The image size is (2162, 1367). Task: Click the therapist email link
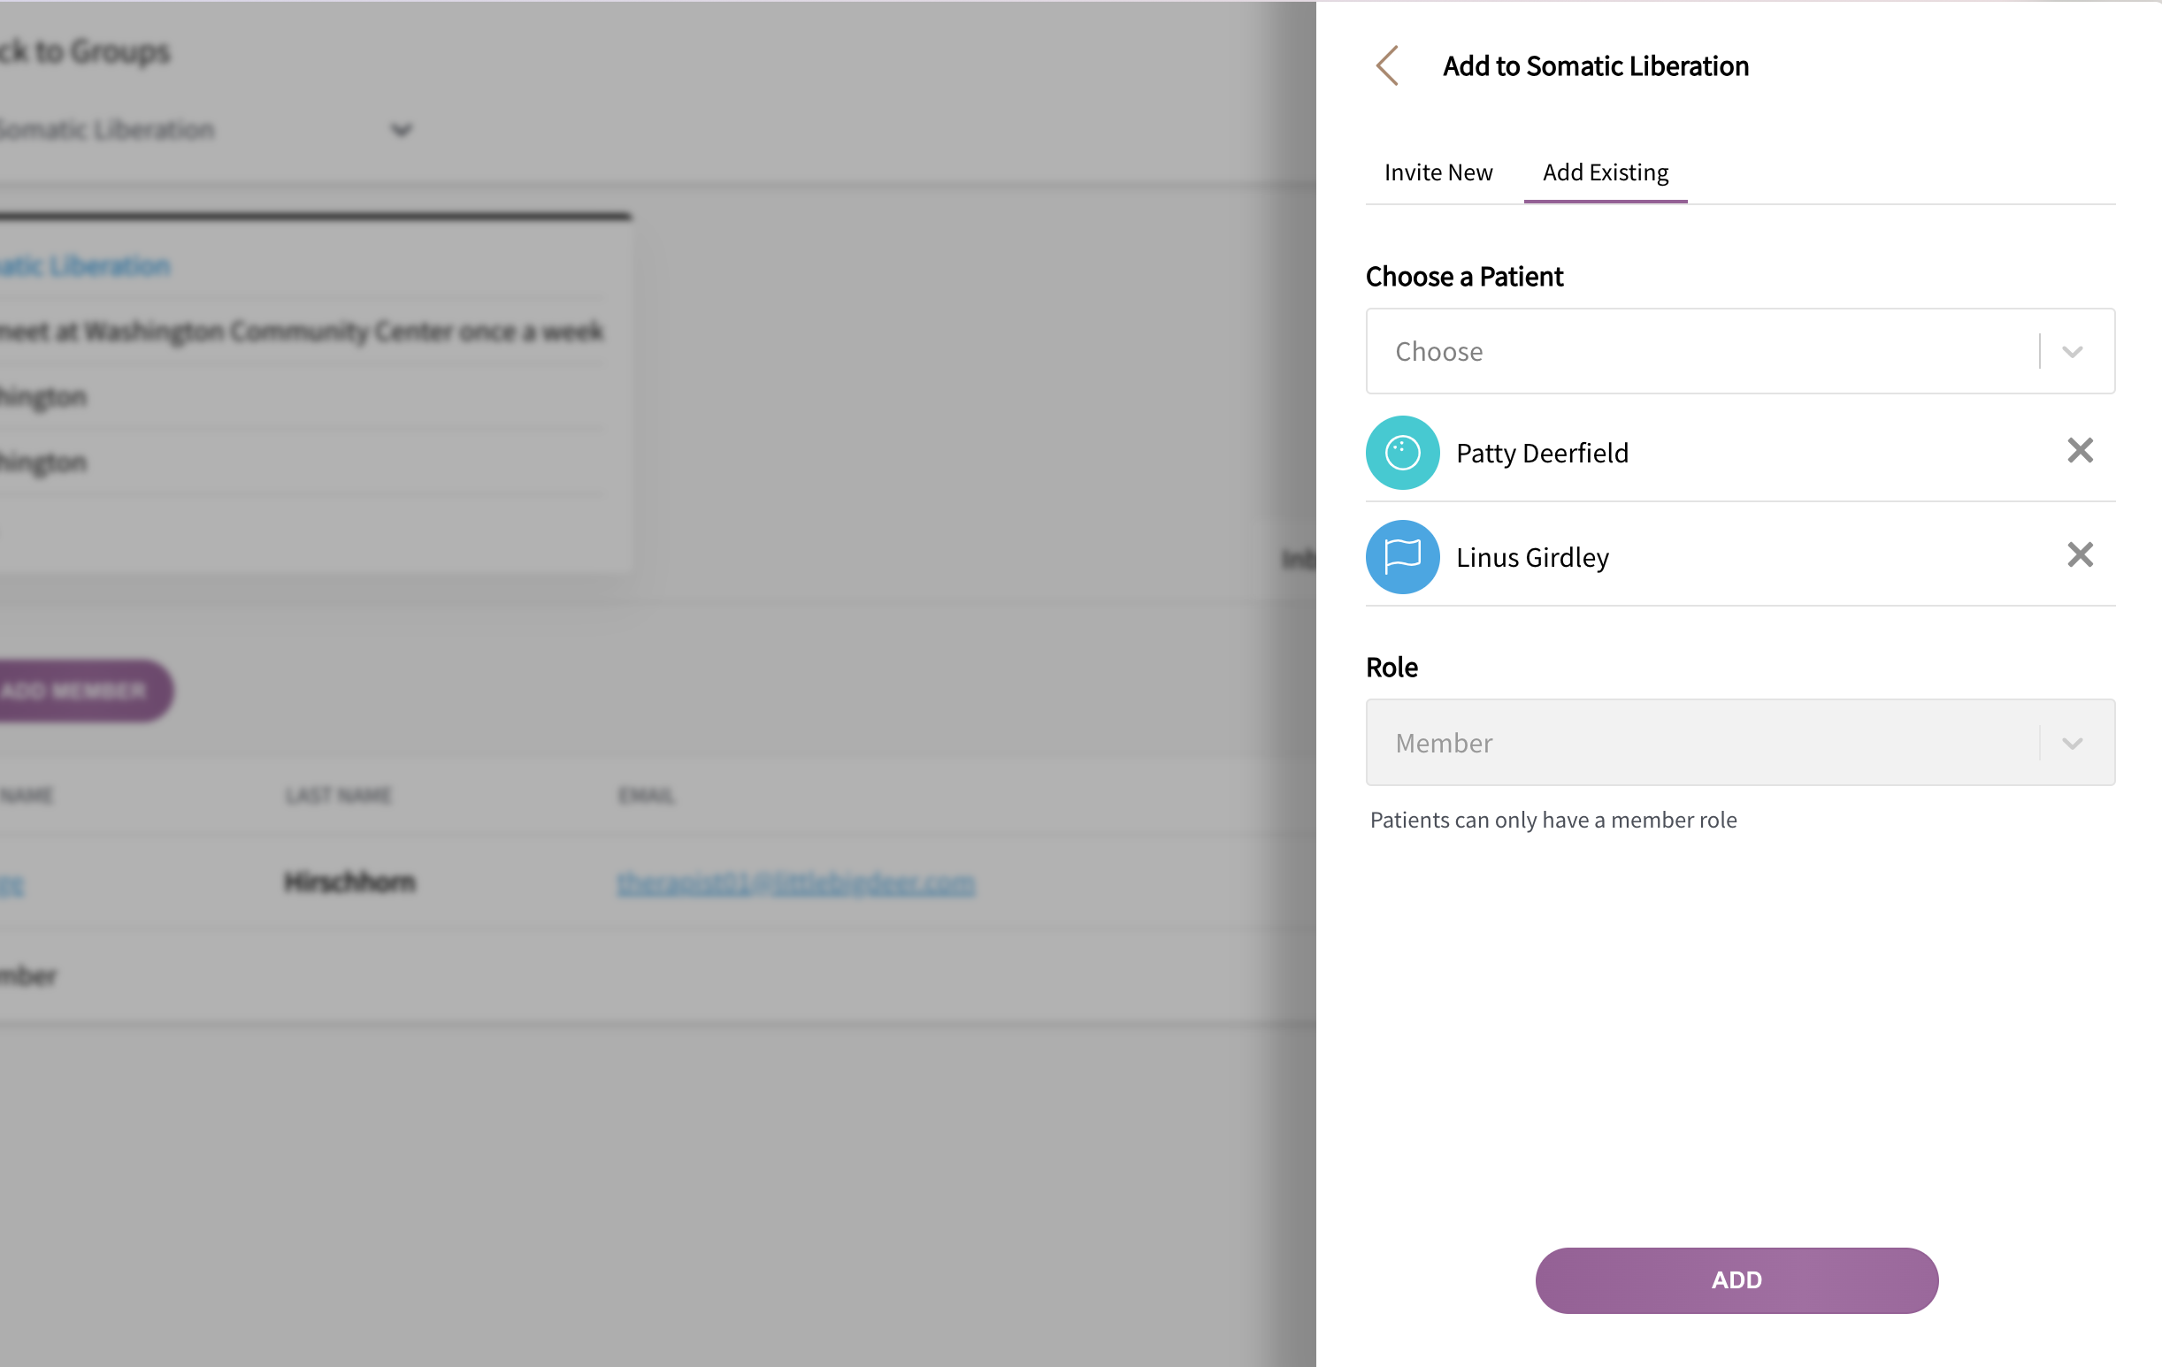pos(794,882)
